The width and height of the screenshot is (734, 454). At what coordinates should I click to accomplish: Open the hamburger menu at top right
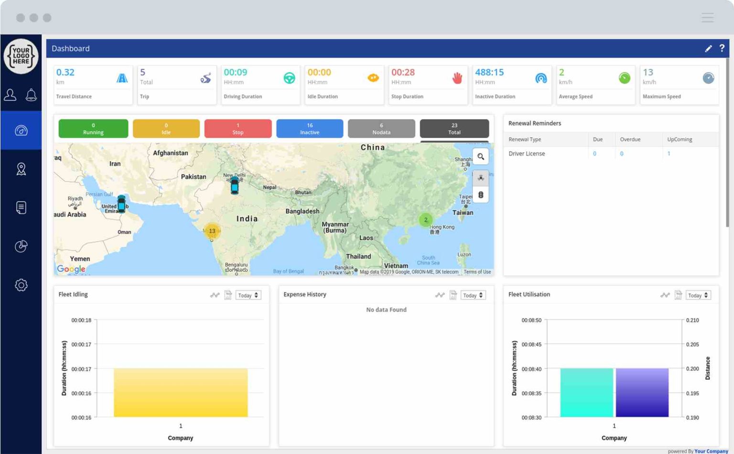tap(707, 18)
